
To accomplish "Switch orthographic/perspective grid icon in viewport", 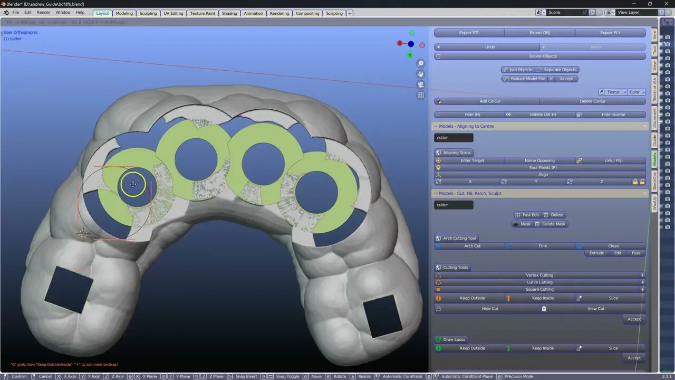I will click(420, 96).
